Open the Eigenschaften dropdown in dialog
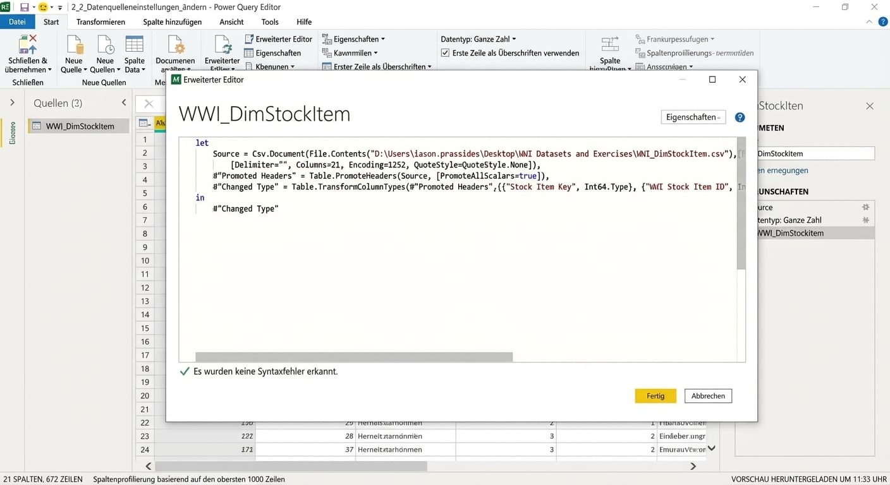890x485 pixels. (693, 117)
